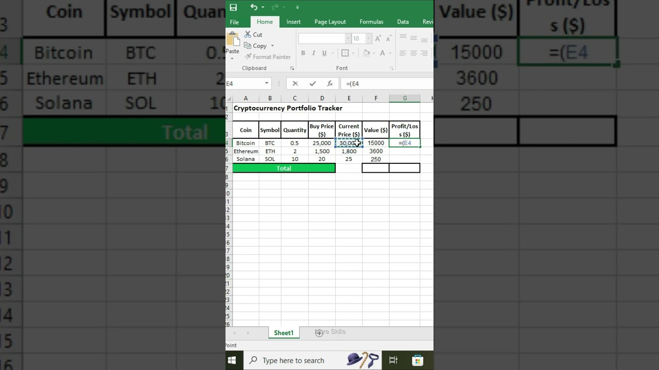Copy the selection
Screen dimensions: 659x370
256,46
